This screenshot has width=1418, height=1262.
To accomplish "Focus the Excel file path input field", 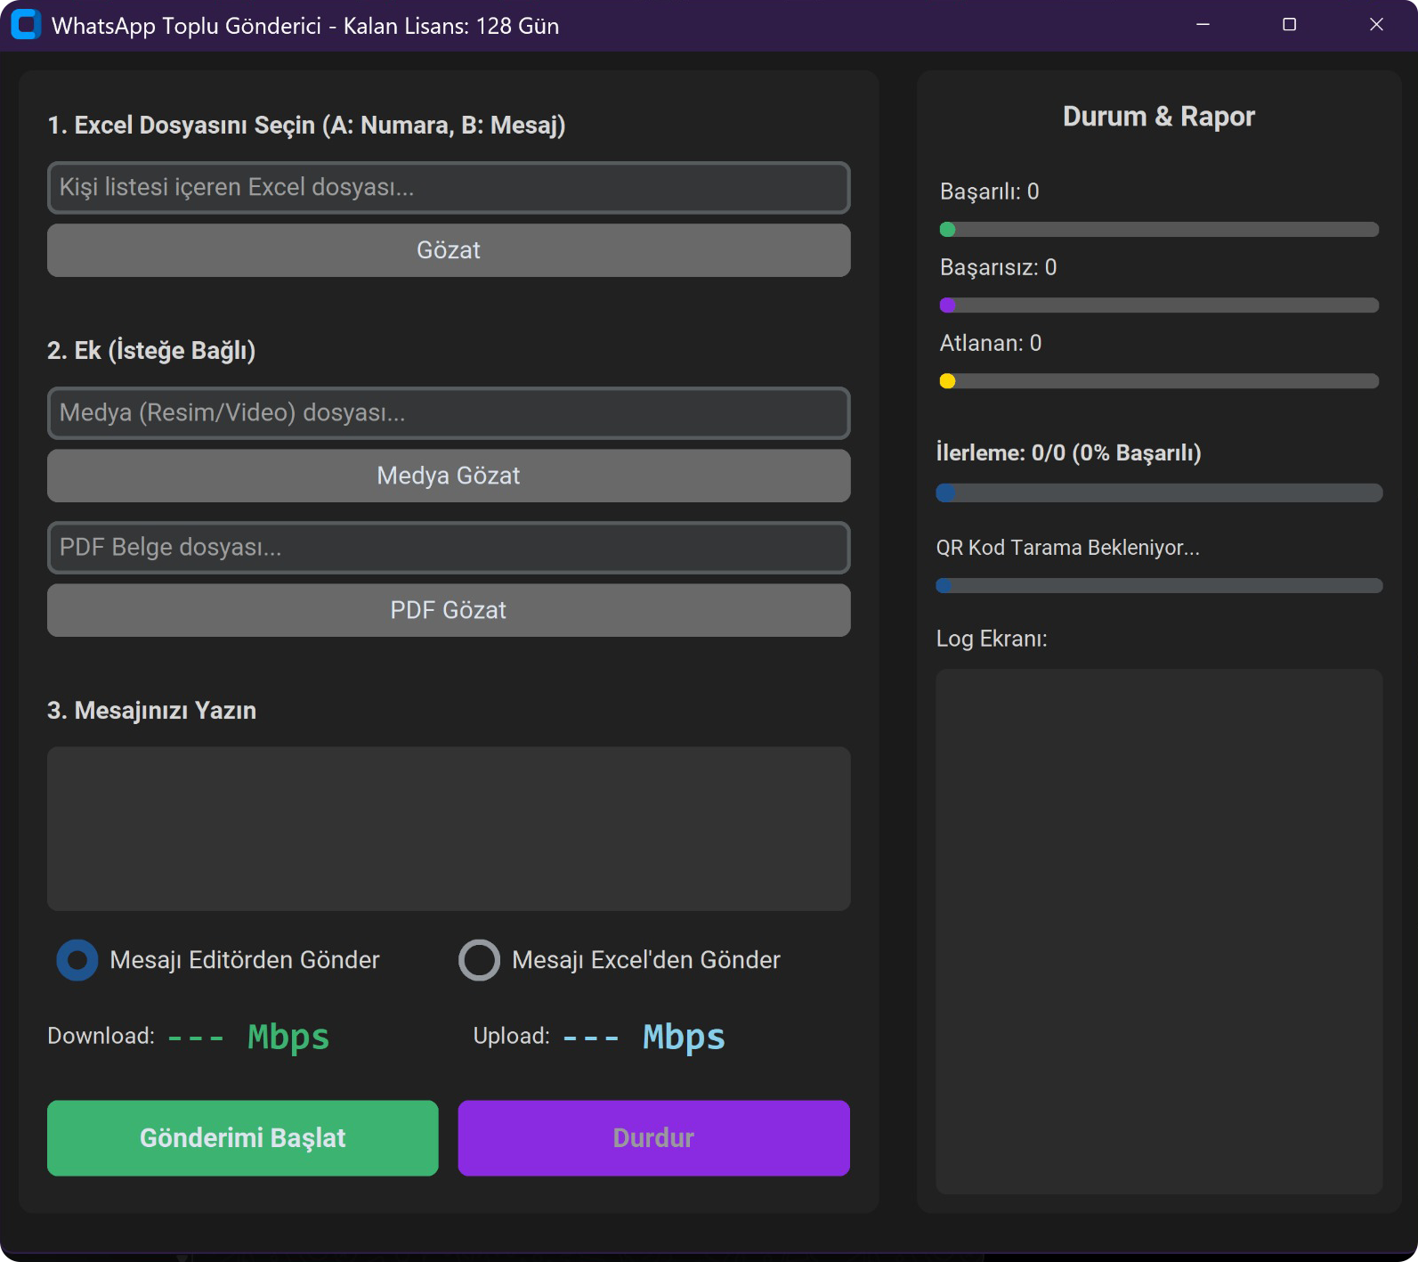I will (449, 188).
